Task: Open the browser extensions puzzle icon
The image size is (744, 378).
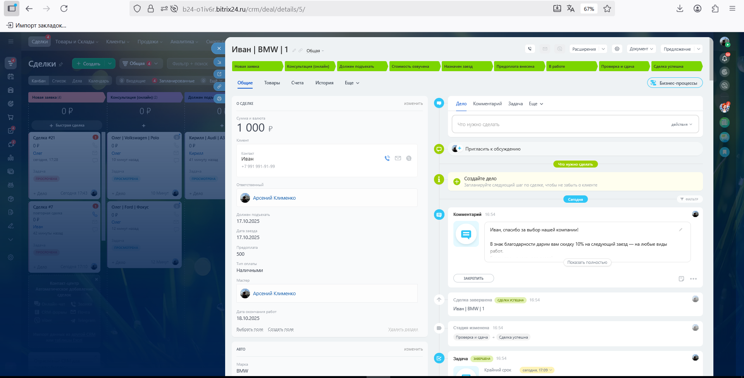Action: (x=715, y=9)
